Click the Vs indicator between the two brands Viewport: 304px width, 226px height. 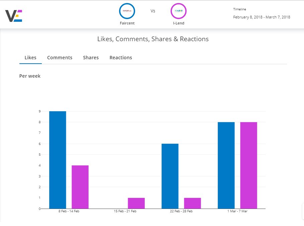pos(153,11)
